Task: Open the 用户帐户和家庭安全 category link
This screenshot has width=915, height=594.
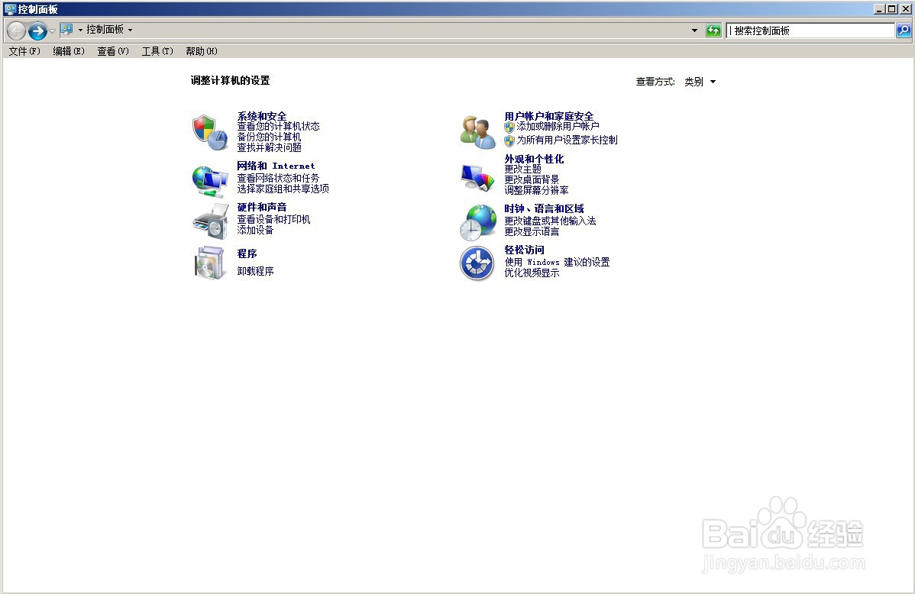Action: coord(549,116)
